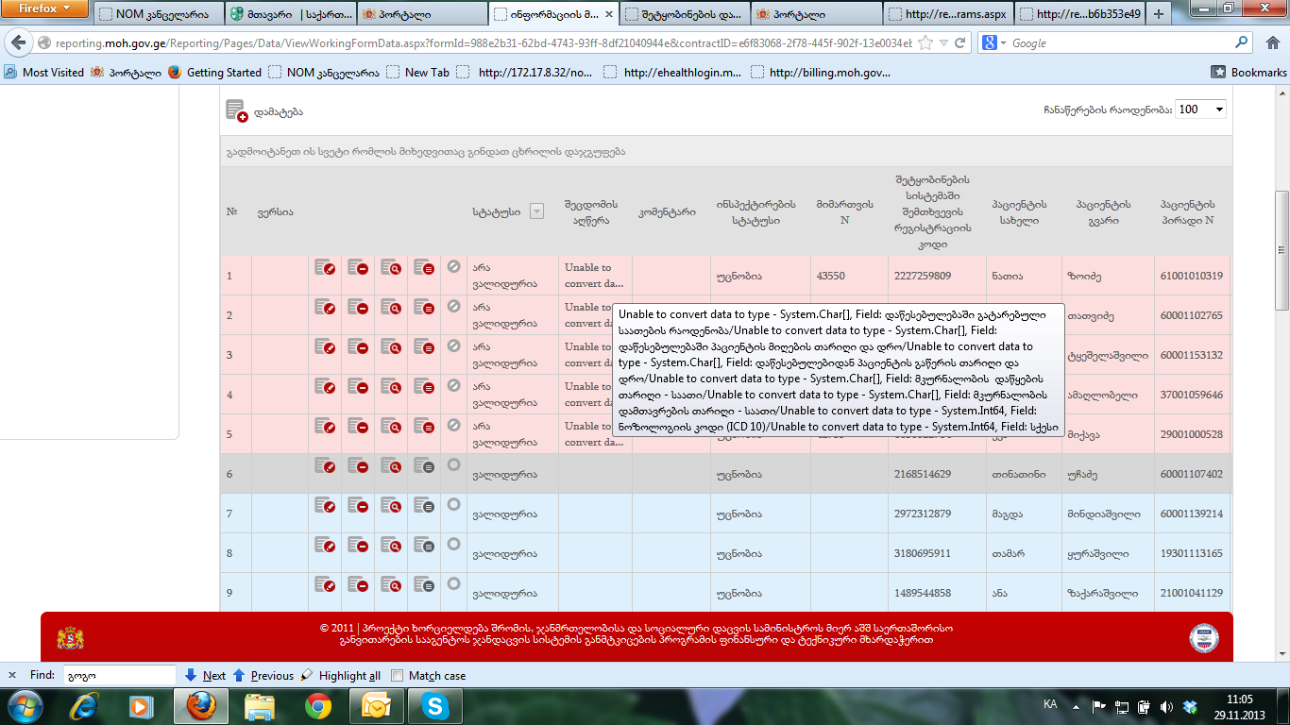Click the delete record icon in row 3
1290x725 pixels.
tap(358, 347)
